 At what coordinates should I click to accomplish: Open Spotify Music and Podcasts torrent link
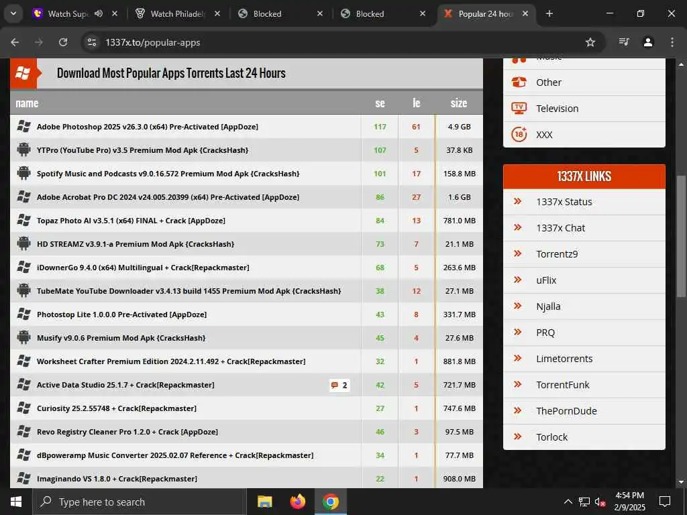[168, 174]
